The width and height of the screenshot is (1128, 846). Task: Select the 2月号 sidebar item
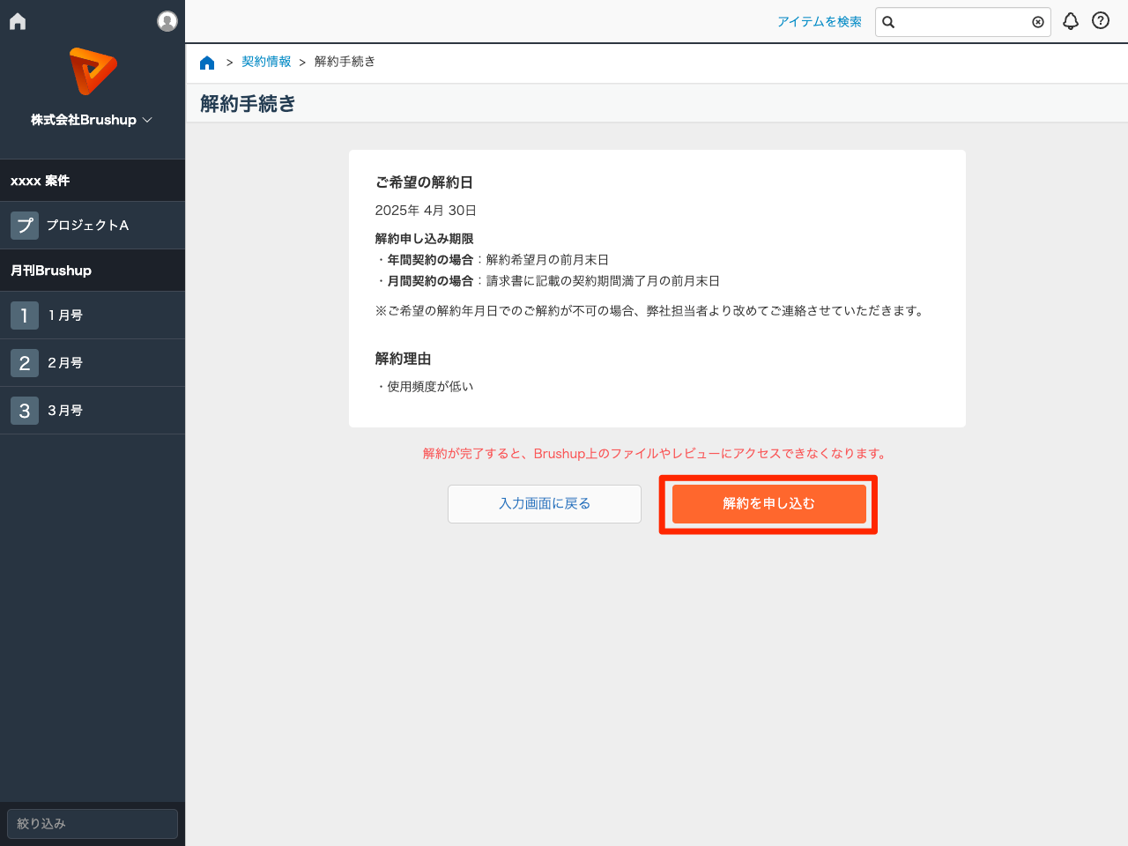click(93, 363)
